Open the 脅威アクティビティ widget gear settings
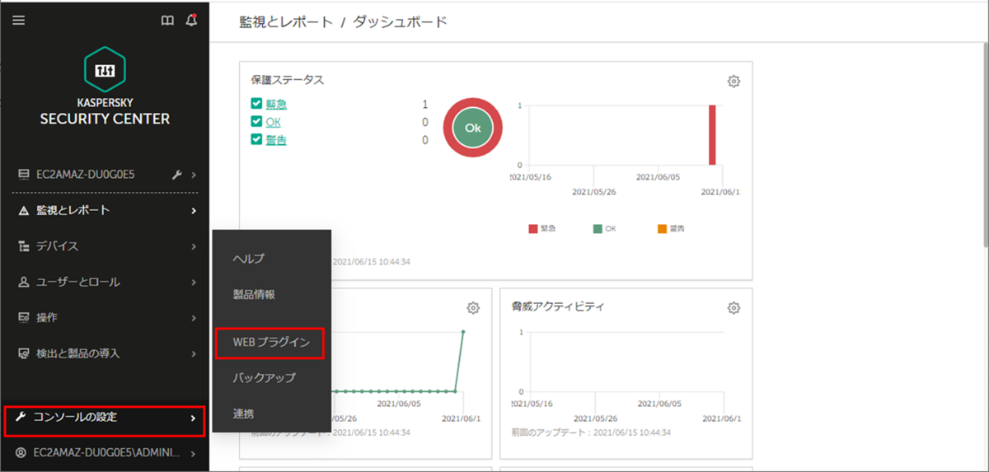Image resolution: width=989 pixels, height=472 pixels. (x=734, y=307)
